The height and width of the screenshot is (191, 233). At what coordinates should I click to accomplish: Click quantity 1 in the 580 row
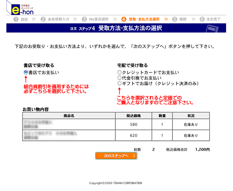point(162,124)
